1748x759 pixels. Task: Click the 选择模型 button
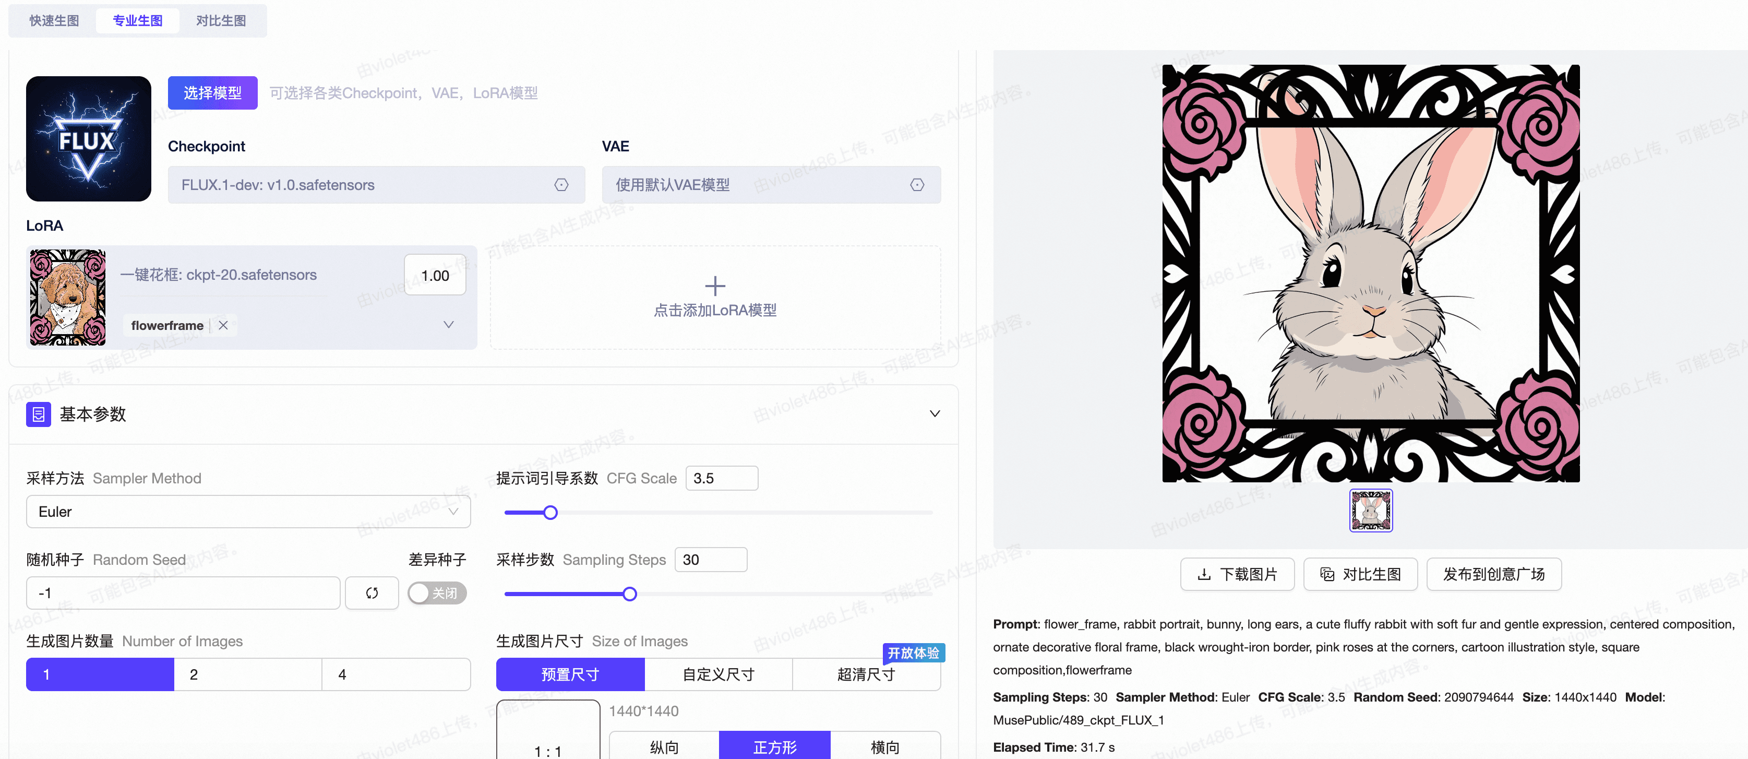212,92
